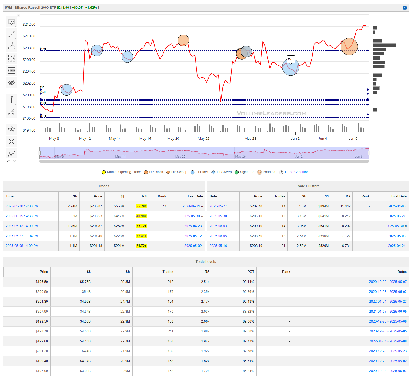Select the 123 numbered arrow tool
This screenshot has height=378, width=411.
tap(12, 100)
